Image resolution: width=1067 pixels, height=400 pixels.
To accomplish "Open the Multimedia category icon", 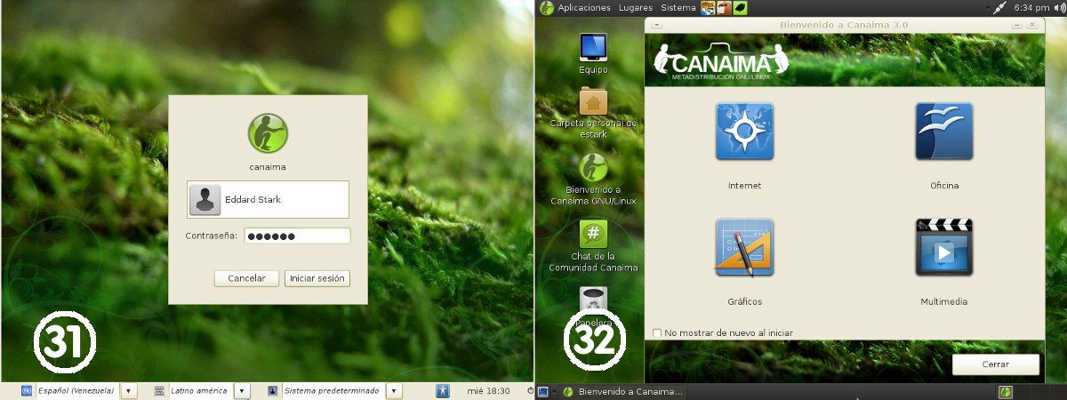I will pyautogui.click(x=943, y=247).
